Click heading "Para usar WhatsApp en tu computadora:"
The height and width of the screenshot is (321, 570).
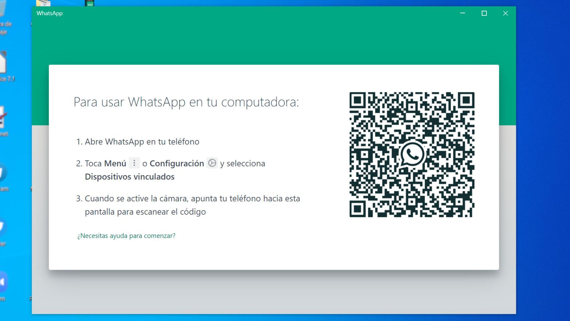coord(186,102)
